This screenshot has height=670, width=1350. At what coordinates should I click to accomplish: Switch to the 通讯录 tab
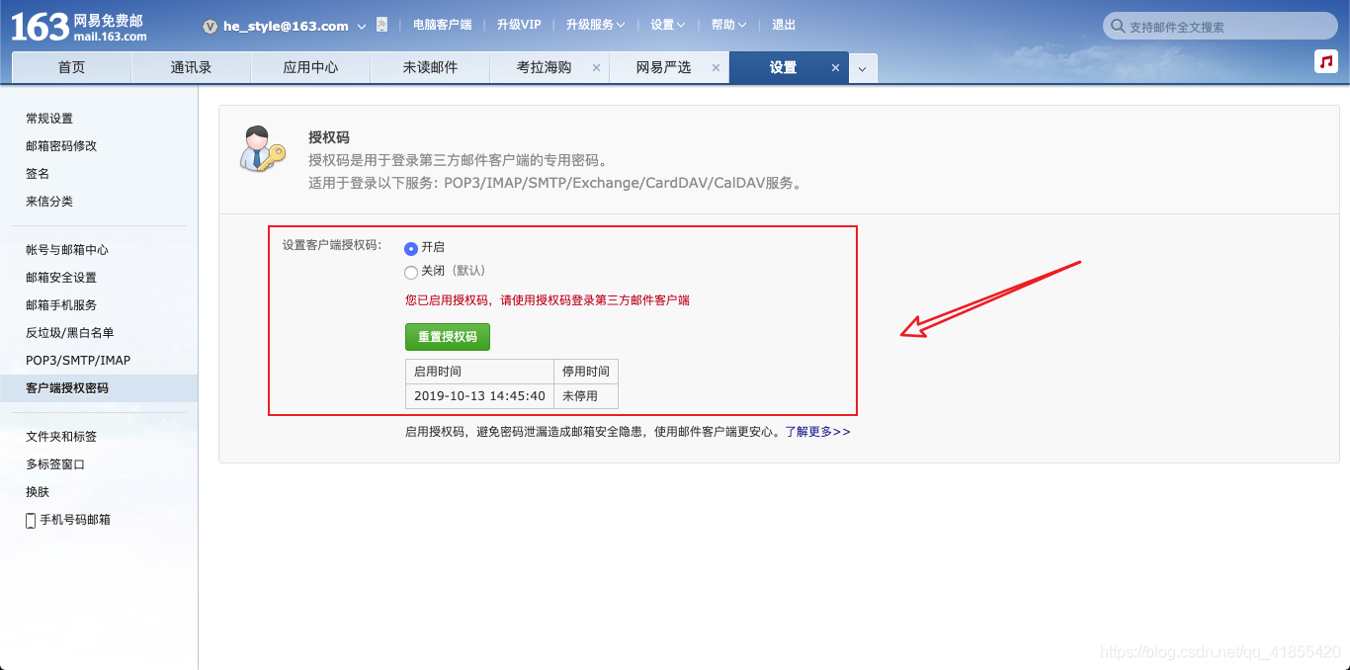click(x=191, y=66)
